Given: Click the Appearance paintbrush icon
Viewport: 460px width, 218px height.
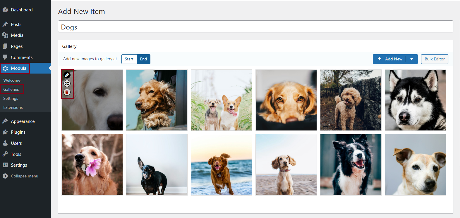Looking at the screenshot, I should (5, 121).
